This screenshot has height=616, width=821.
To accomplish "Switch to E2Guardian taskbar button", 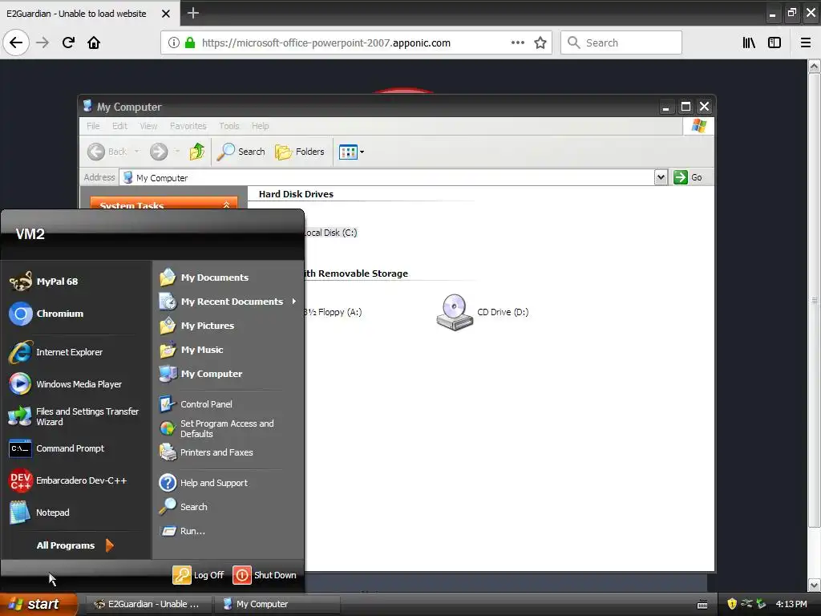I will click(148, 604).
